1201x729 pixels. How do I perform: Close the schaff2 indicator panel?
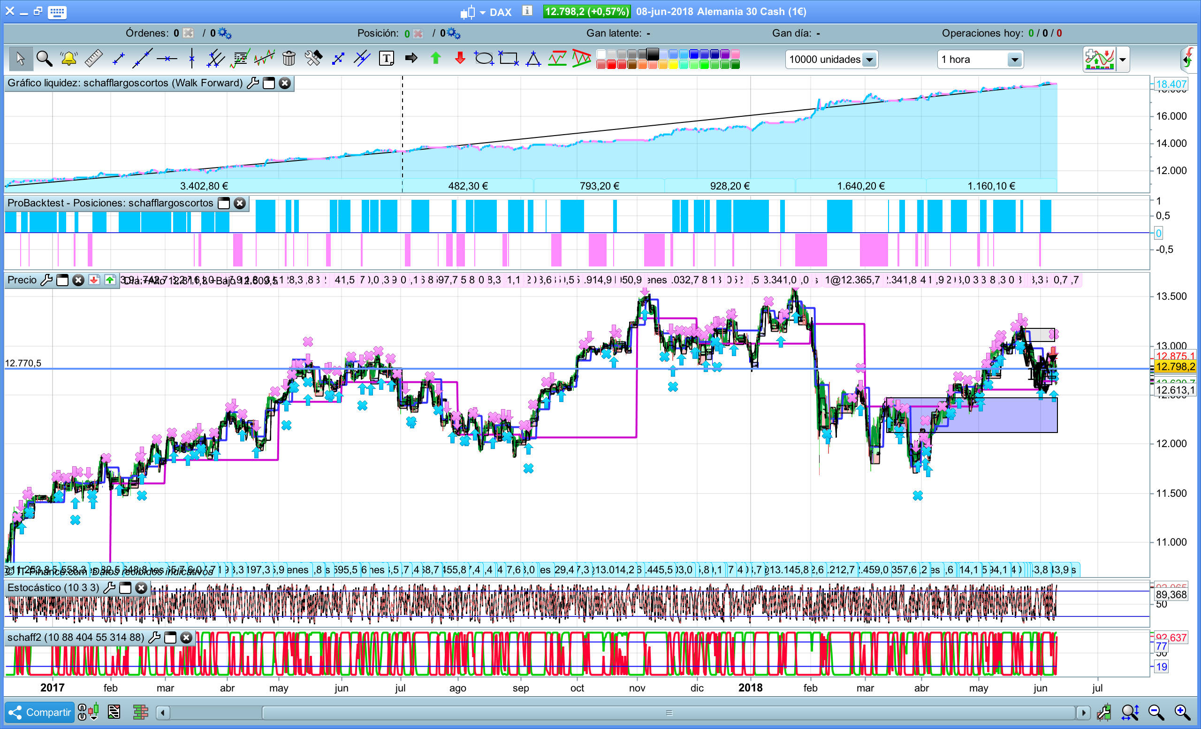click(186, 638)
